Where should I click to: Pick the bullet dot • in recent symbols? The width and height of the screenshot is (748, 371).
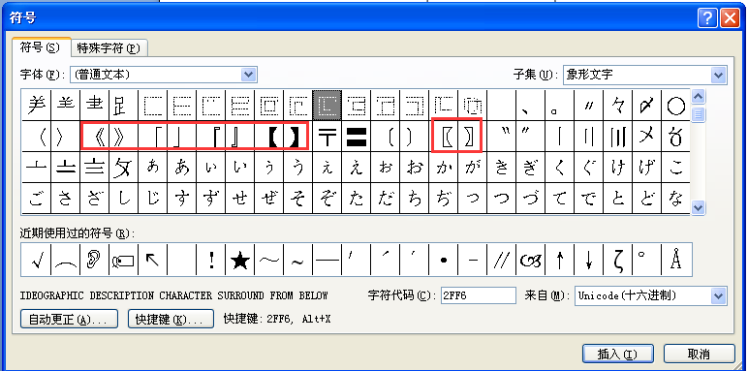coord(444,260)
